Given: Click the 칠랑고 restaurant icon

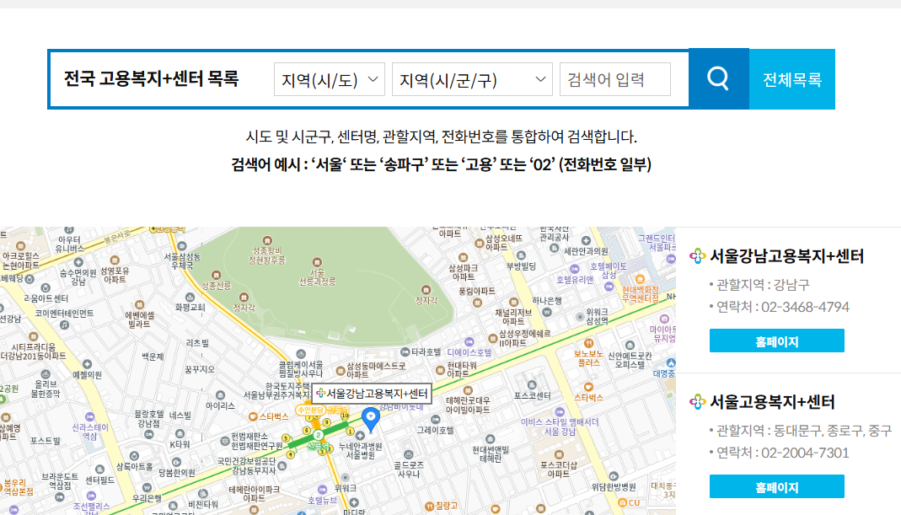Looking at the screenshot, I should (429, 507).
